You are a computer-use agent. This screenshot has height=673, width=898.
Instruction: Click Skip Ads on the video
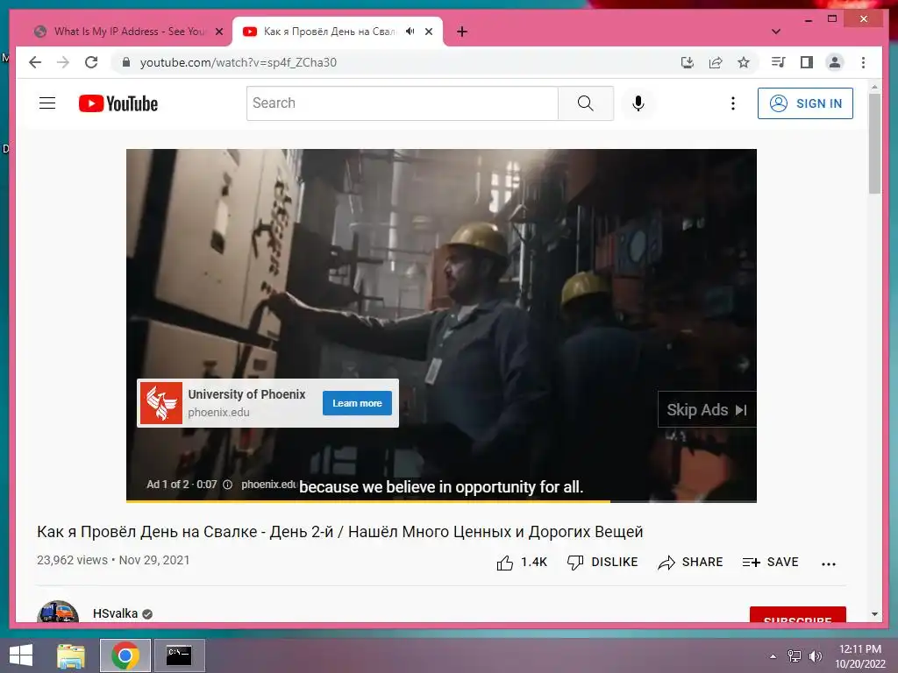(707, 410)
